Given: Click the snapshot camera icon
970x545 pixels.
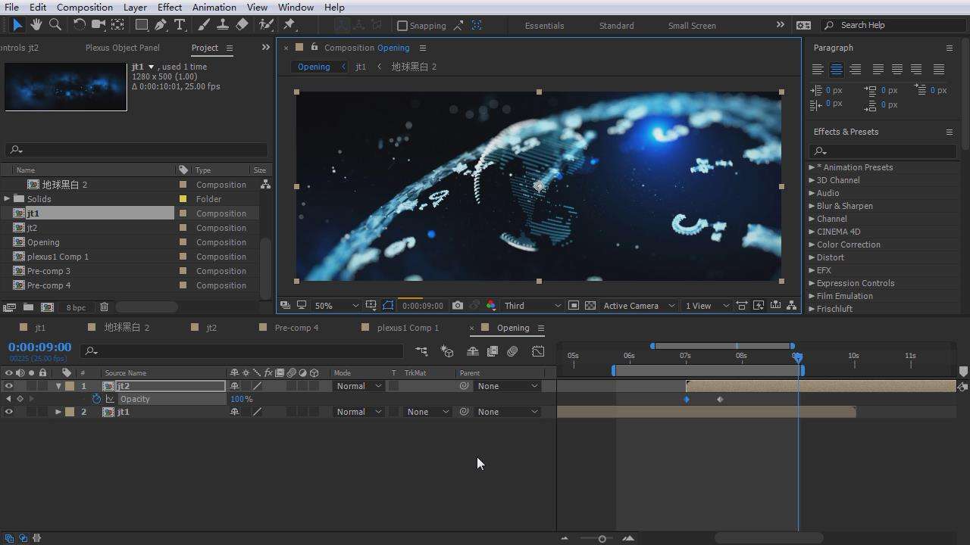Looking at the screenshot, I should pyautogui.click(x=457, y=306).
